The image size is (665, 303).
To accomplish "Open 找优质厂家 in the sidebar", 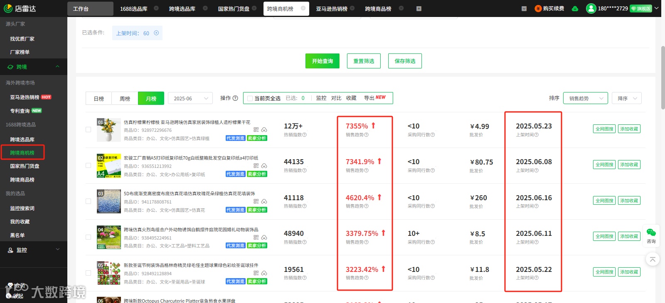I will tap(22, 39).
